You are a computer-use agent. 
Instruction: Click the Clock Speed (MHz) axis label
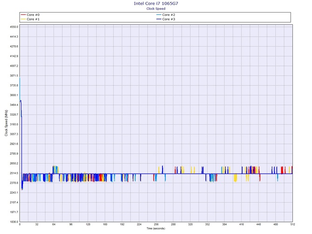coord(6,123)
